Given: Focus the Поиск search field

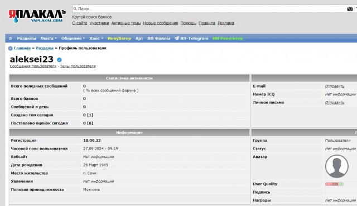Looking at the screenshot, I should pos(210,9).
